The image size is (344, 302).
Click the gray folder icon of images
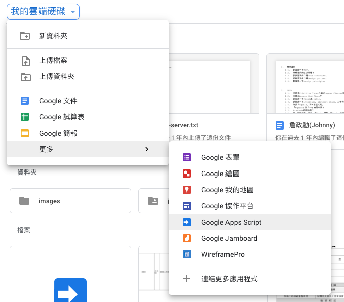click(24, 201)
